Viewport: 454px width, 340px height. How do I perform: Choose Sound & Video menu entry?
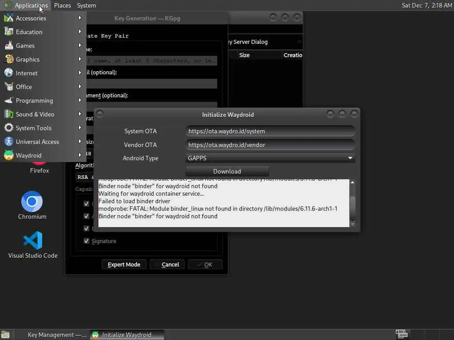coord(43,114)
